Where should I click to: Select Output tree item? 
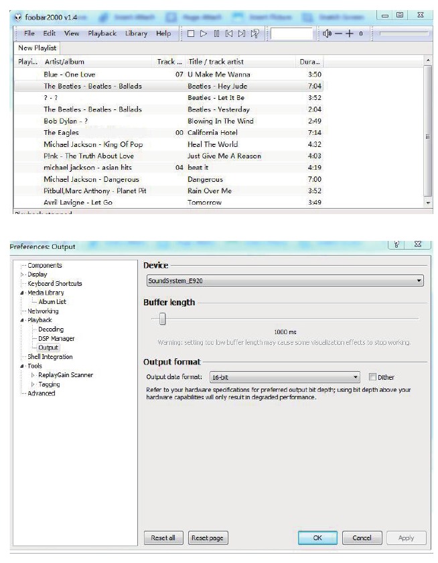click(x=48, y=348)
